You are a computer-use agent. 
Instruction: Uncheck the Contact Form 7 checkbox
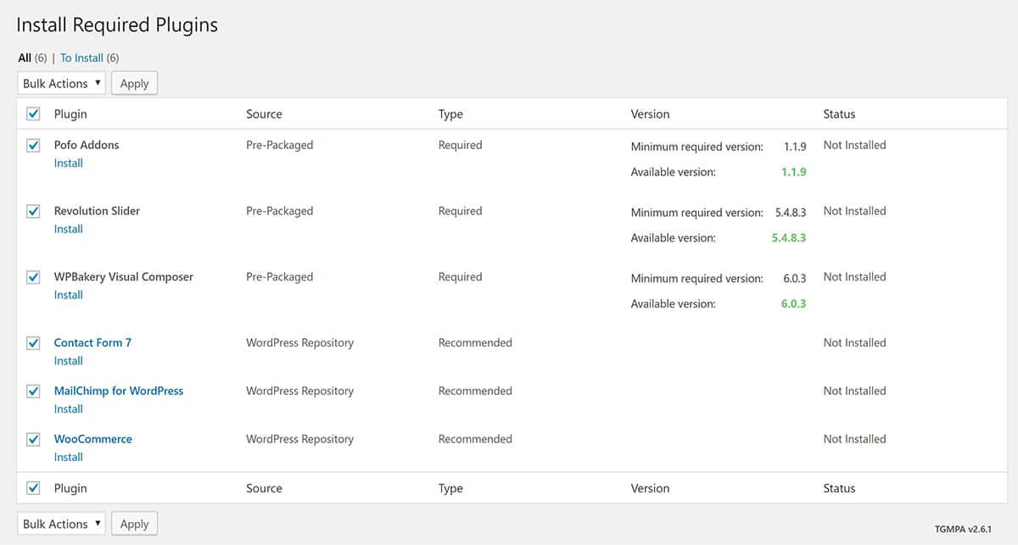click(33, 343)
